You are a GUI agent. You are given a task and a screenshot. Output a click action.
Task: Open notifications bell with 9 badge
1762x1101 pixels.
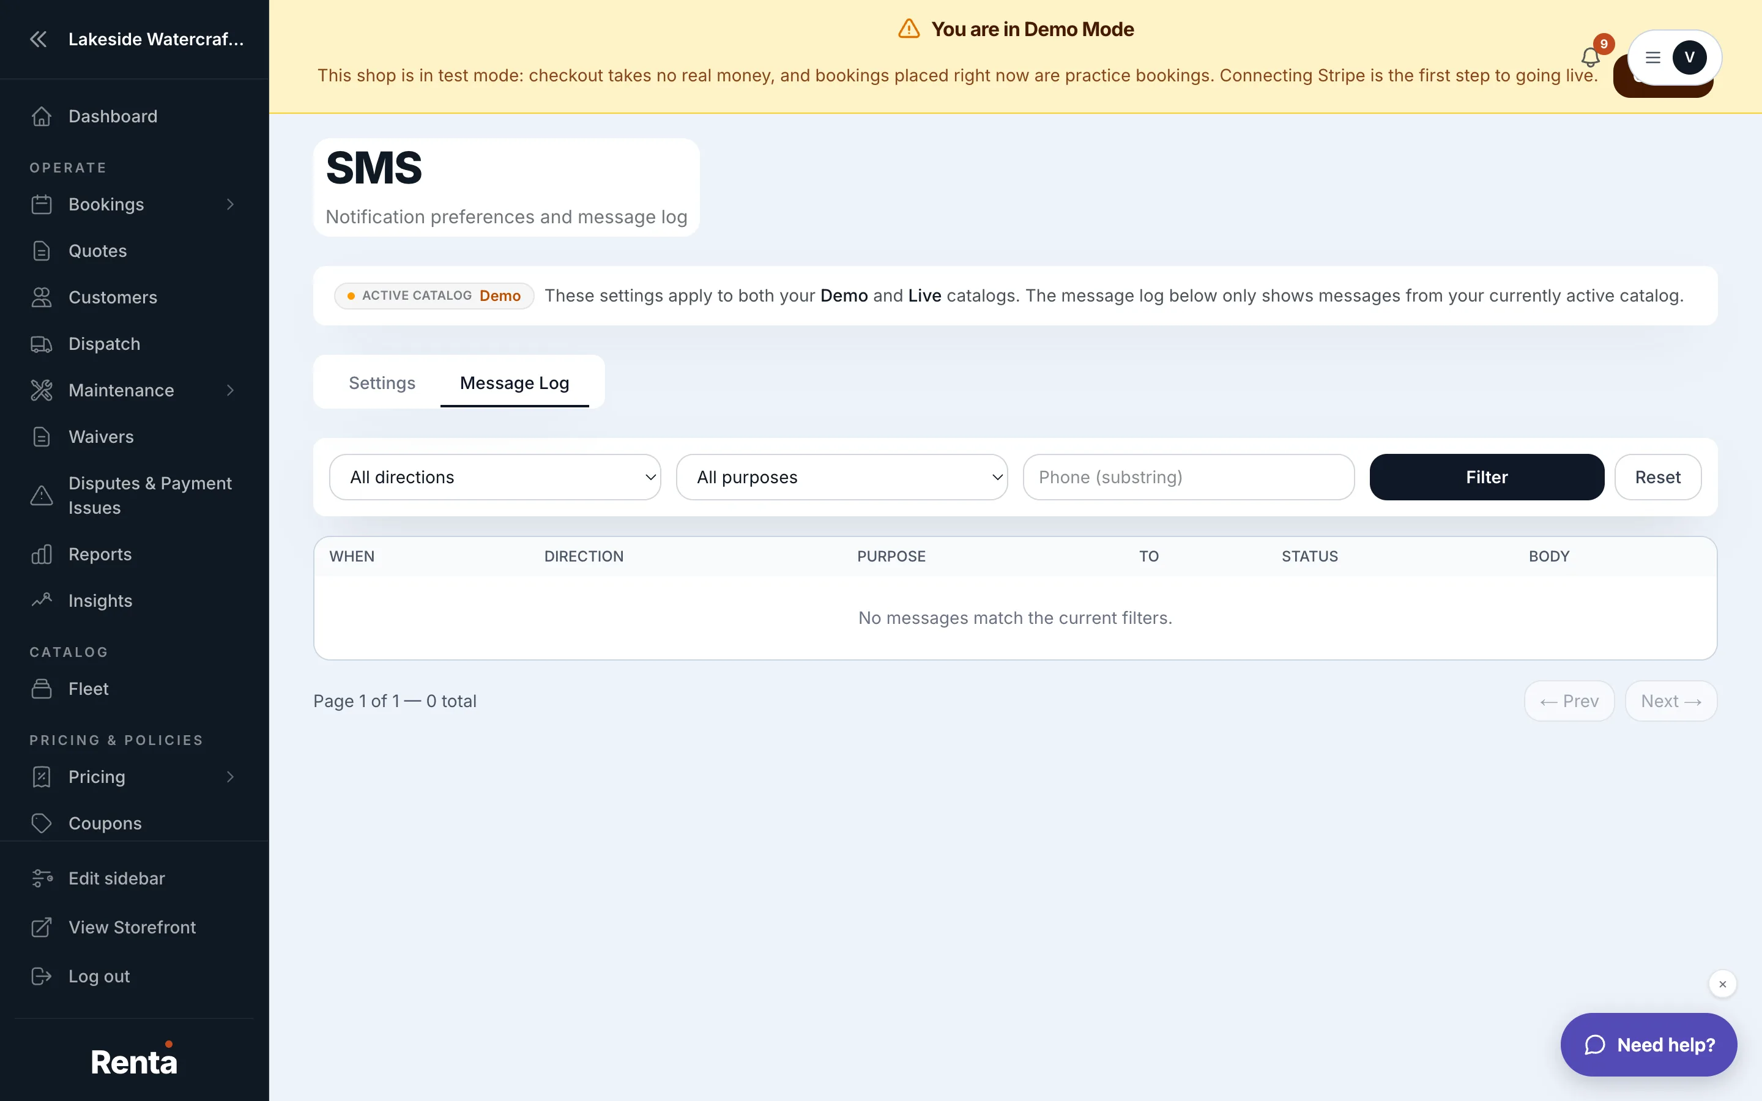coord(1591,56)
